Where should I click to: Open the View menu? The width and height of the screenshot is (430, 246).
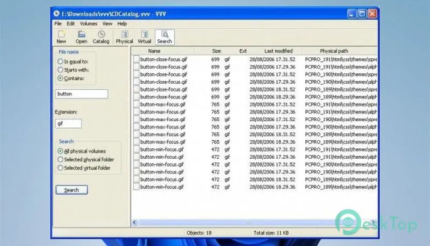point(107,23)
